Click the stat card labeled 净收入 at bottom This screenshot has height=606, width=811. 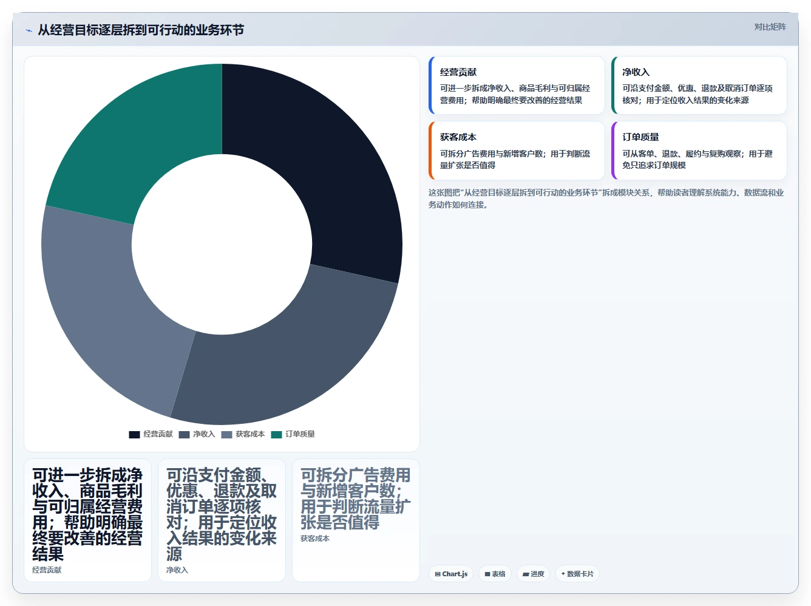pyautogui.click(x=222, y=520)
